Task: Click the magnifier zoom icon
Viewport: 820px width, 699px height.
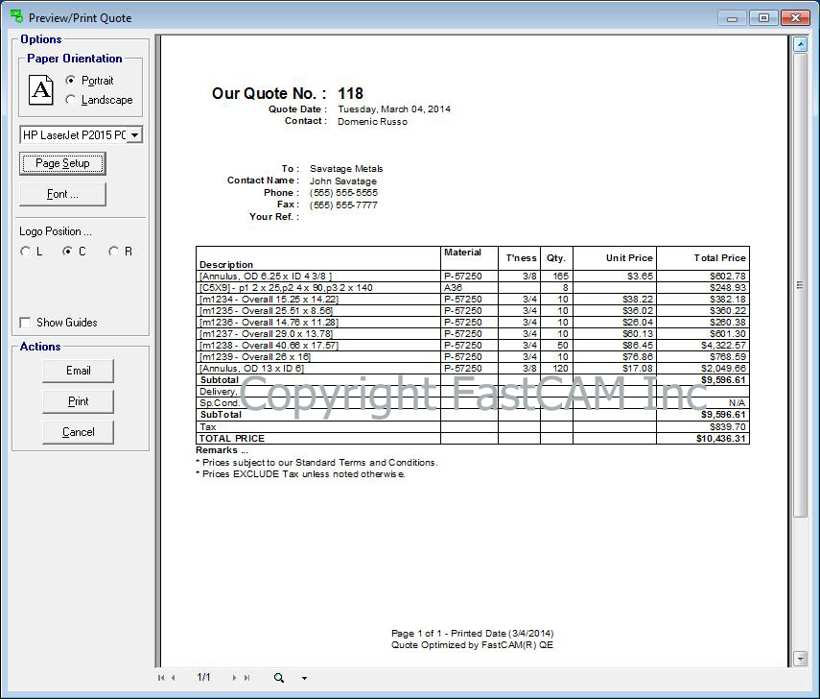Action: [x=279, y=678]
